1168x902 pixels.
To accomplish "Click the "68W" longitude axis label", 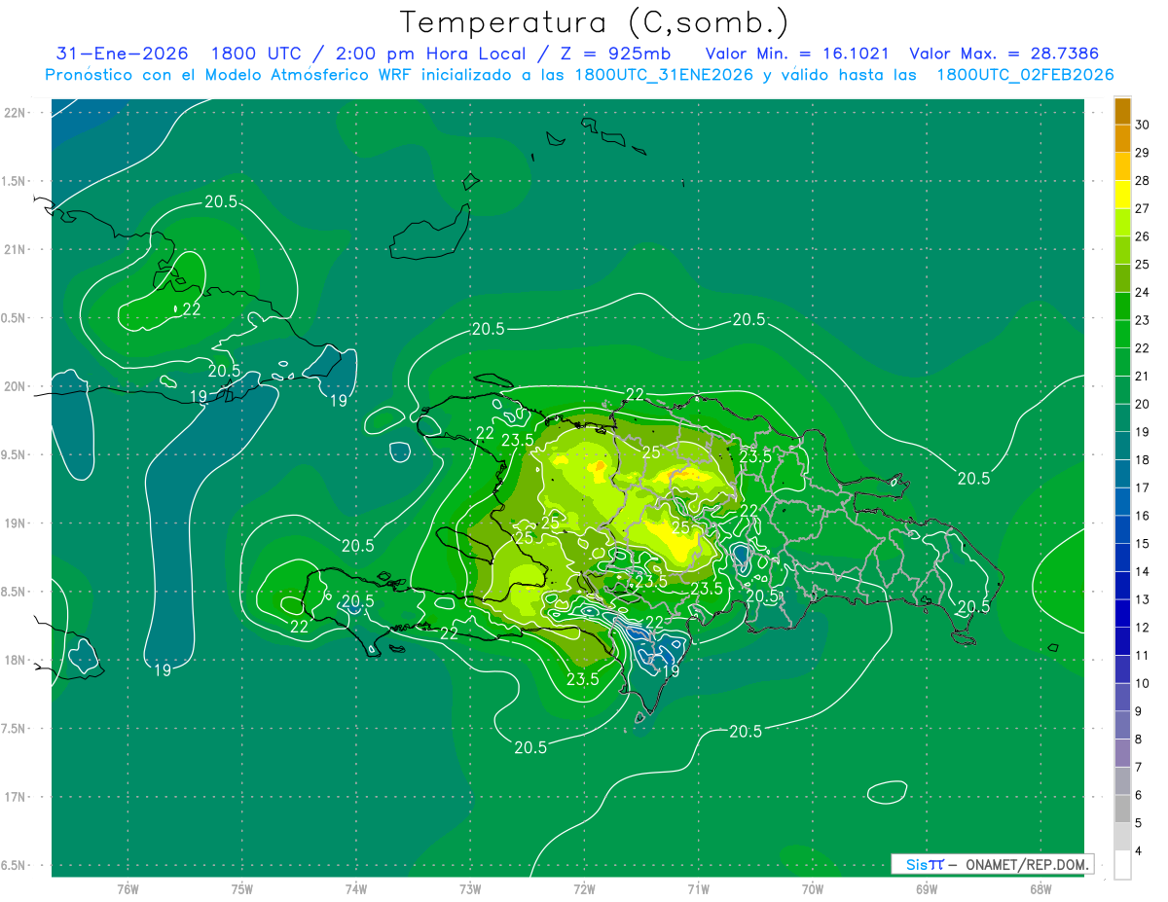I will click(1040, 889).
